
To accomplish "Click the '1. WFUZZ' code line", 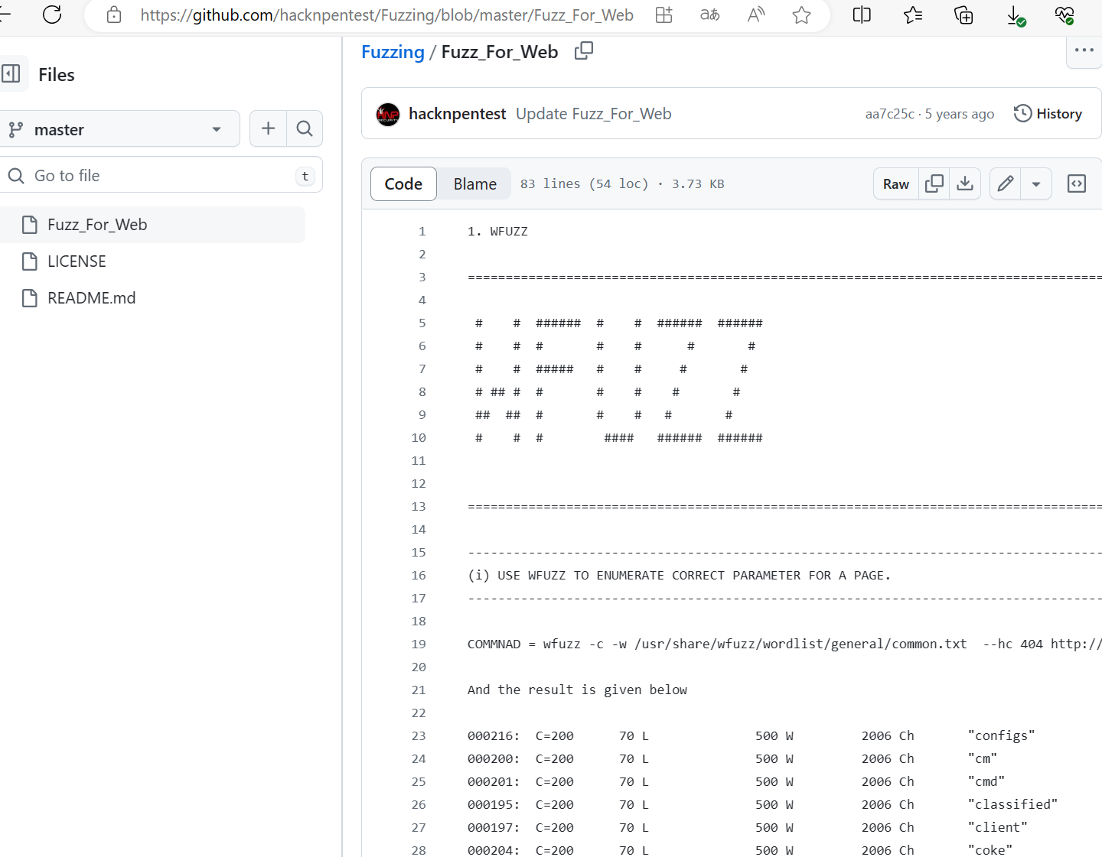I will [x=497, y=231].
